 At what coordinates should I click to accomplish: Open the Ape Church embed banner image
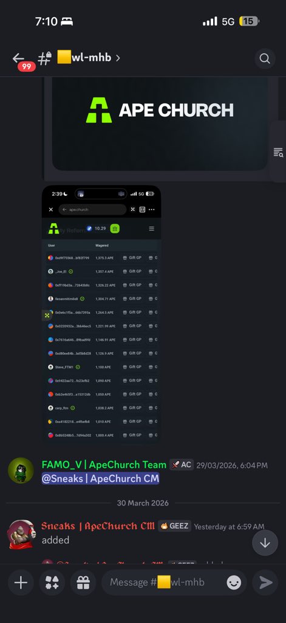[x=160, y=124]
